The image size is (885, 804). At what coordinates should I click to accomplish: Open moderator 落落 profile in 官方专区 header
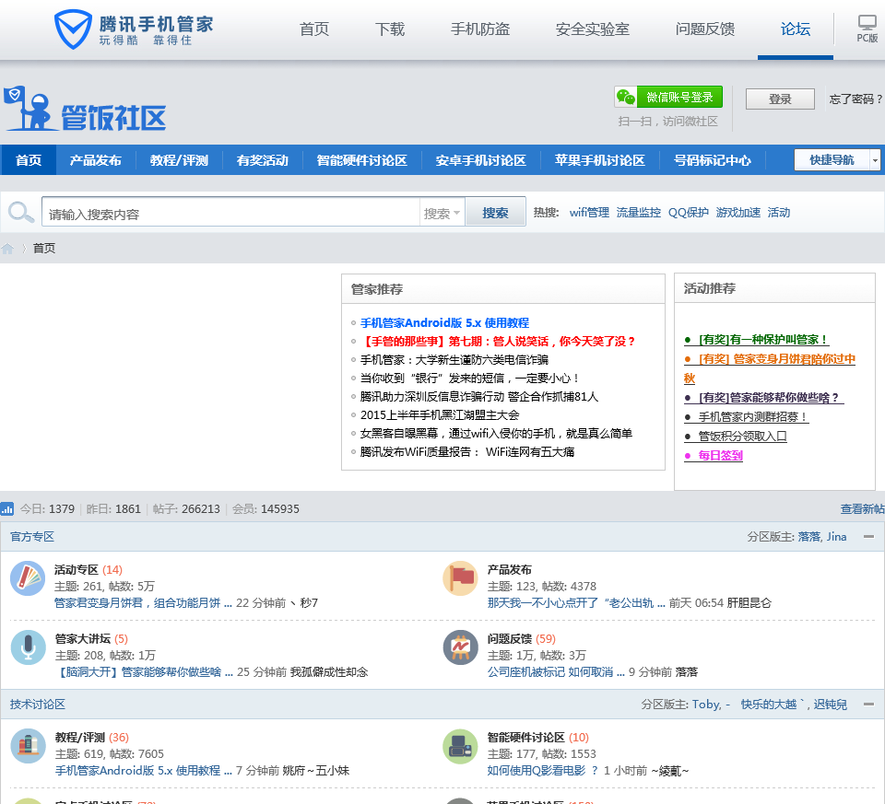809,537
